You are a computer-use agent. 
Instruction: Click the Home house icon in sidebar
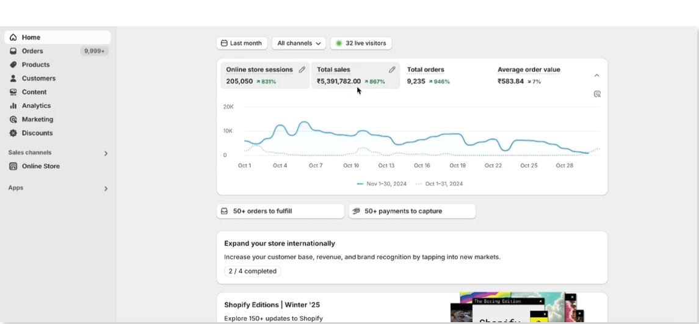click(x=13, y=37)
